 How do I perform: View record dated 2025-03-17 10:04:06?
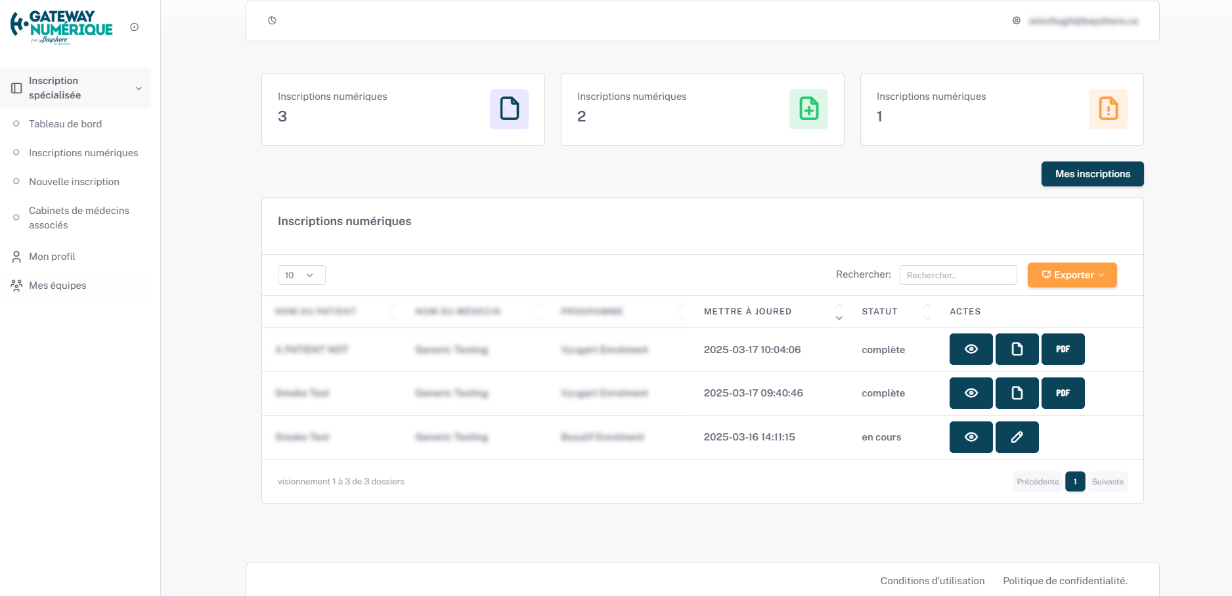971,349
